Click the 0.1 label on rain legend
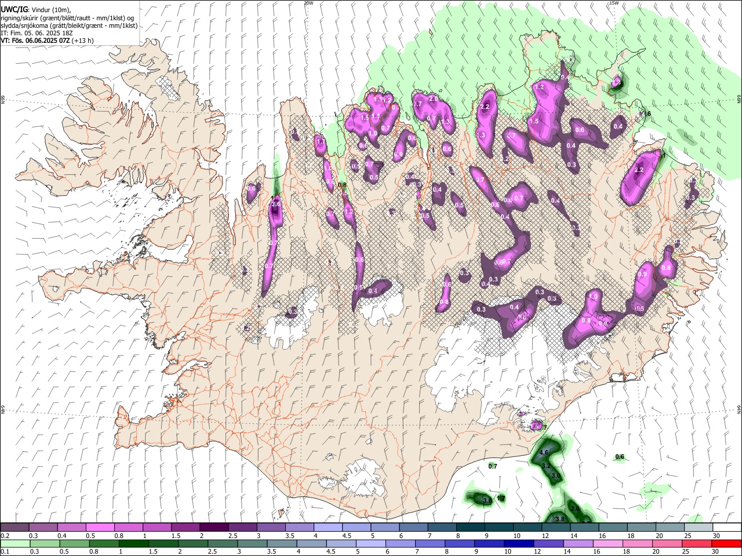This screenshot has width=742, height=556. [5, 552]
